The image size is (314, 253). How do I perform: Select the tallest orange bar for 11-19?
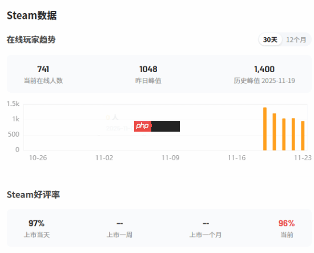coord(265,129)
